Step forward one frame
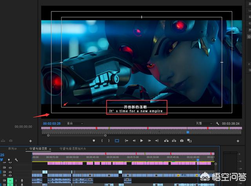The height and width of the screenshot is (186, 251). [149, 141]
